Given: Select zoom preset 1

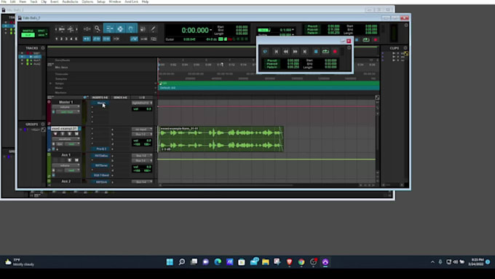Looking at the screenshot, I should tap(57, 39).
